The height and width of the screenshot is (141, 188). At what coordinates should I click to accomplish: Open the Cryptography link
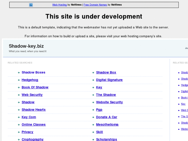(33, 139)
